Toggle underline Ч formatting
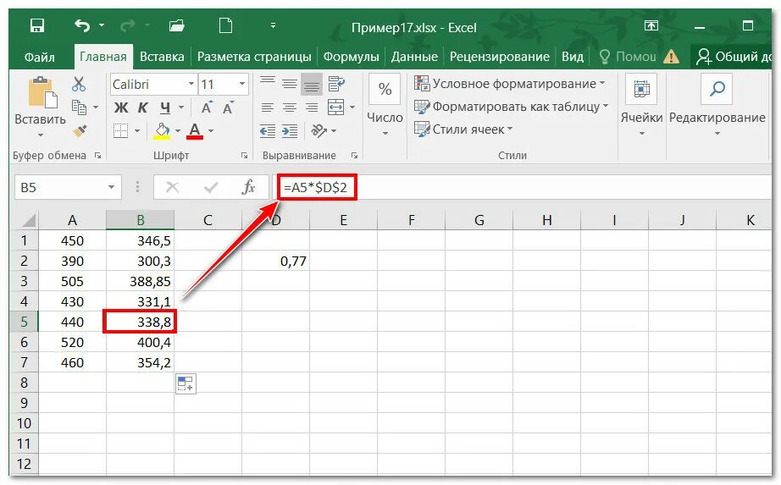781x485 pixels. click(x=165, y=107)
